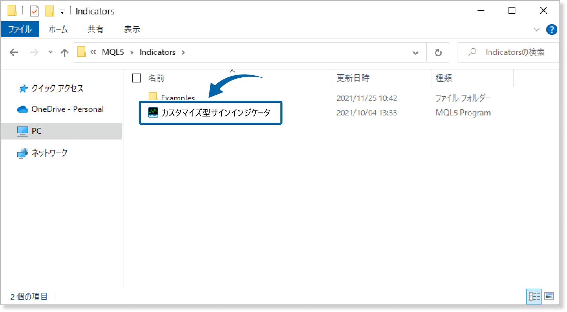Enable details view from the status bar
This screenshot has width=567, height=312.
pyautogui.click(x=535, y=296)
